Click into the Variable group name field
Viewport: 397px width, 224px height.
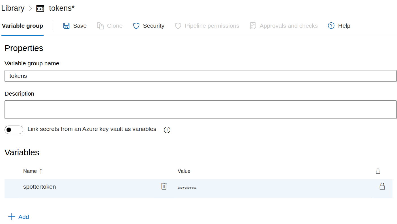point(200,76)
